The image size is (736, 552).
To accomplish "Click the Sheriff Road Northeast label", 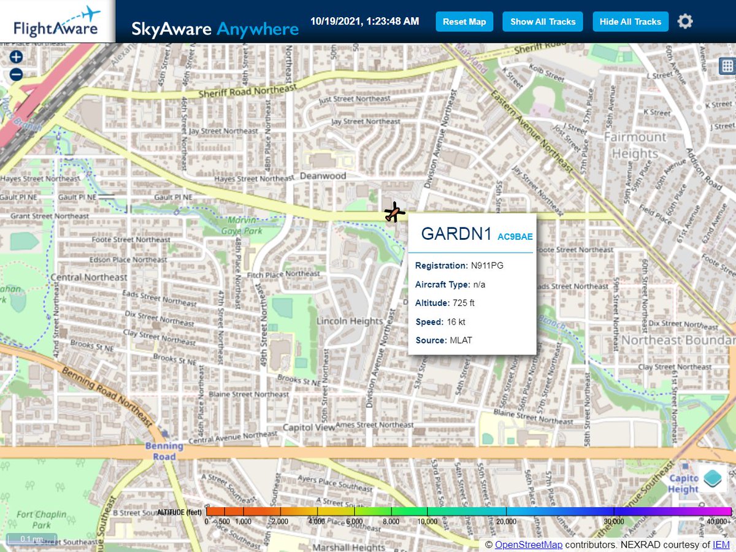I will pyautogui.click(x=248, y=92).
